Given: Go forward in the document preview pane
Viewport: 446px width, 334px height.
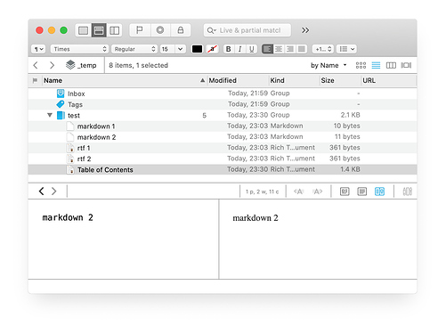Looking at the screenshot, I should point(53,191).
